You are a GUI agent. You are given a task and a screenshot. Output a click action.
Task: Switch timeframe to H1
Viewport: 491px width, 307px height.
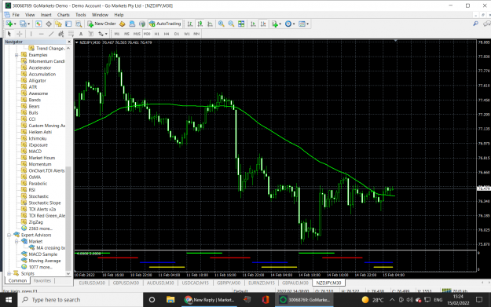157,34
